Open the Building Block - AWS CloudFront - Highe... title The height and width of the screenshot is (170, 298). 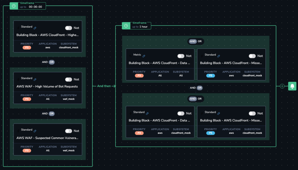[x=47, y=35]
